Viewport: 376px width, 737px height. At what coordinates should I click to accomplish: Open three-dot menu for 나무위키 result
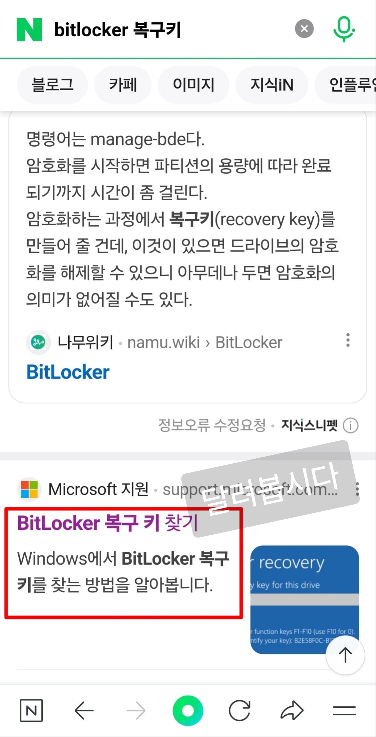[x=348, y=340]
